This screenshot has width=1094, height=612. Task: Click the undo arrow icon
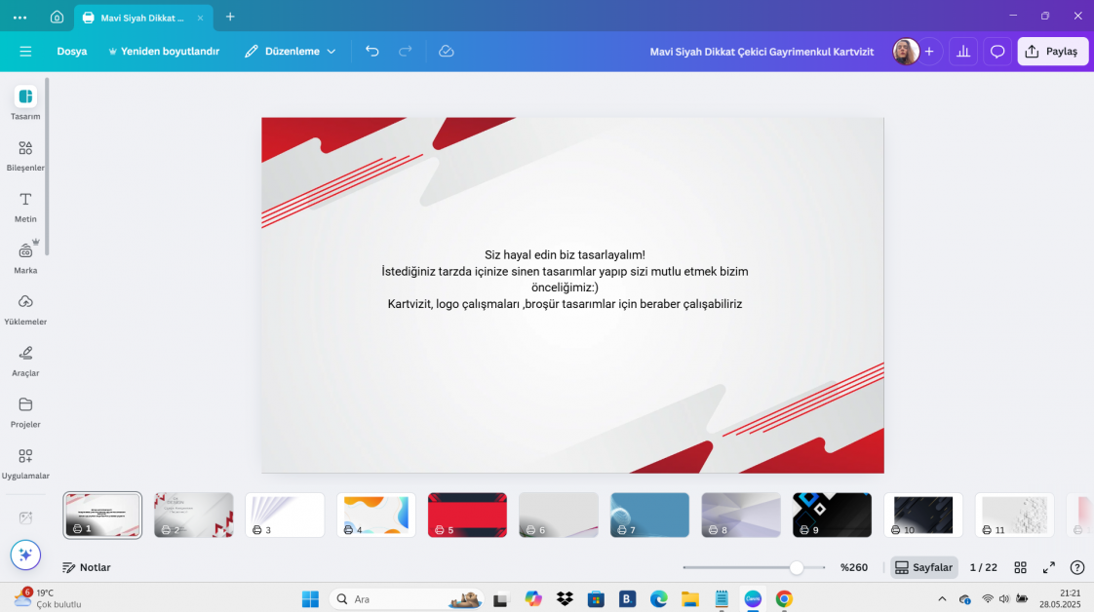[371, 51]
